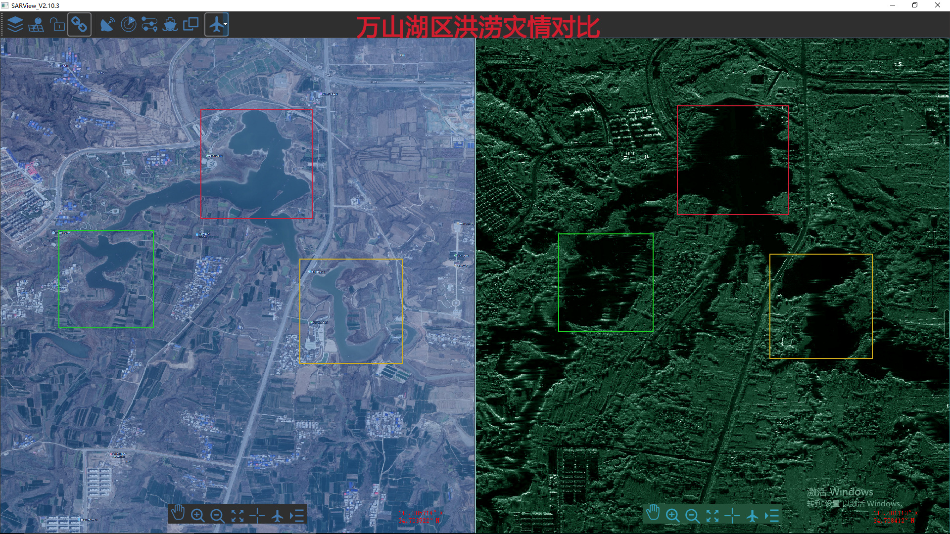The width and height of the screenshot is (950, 534).
Task: Open the radar scan tool
Action: tap(129, 24)
